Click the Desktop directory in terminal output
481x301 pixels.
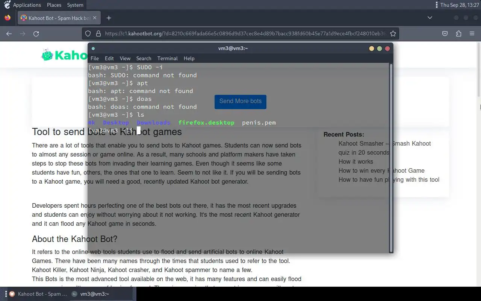coord(116,123)
